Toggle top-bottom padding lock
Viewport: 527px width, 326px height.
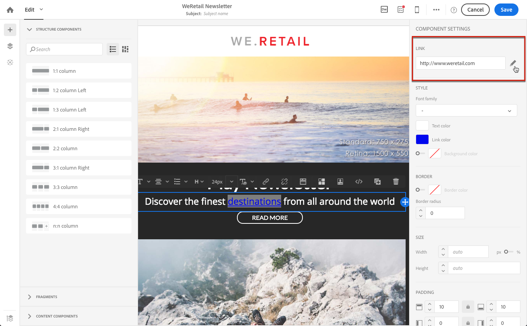(x=468, y=307)
